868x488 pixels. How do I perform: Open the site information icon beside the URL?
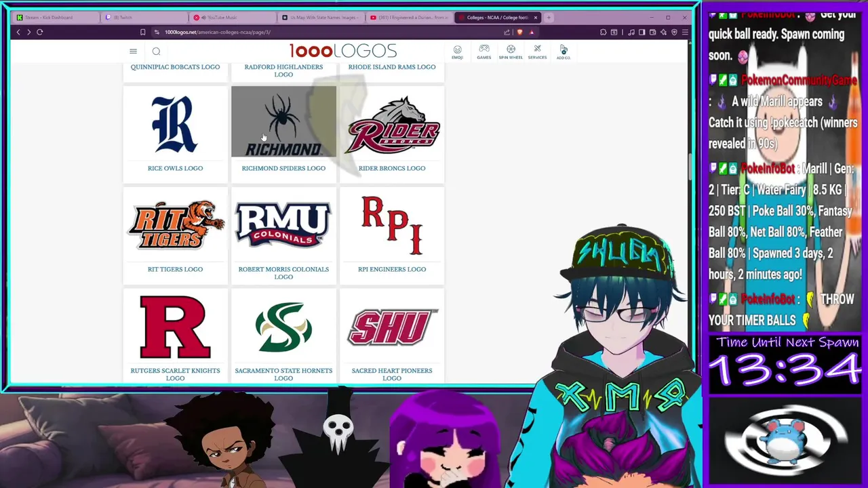(157, 32)
